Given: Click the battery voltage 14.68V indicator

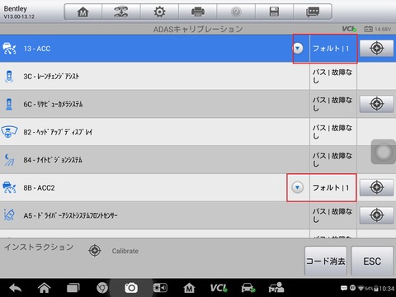Looking at the screenshot, I should (377, 29).
